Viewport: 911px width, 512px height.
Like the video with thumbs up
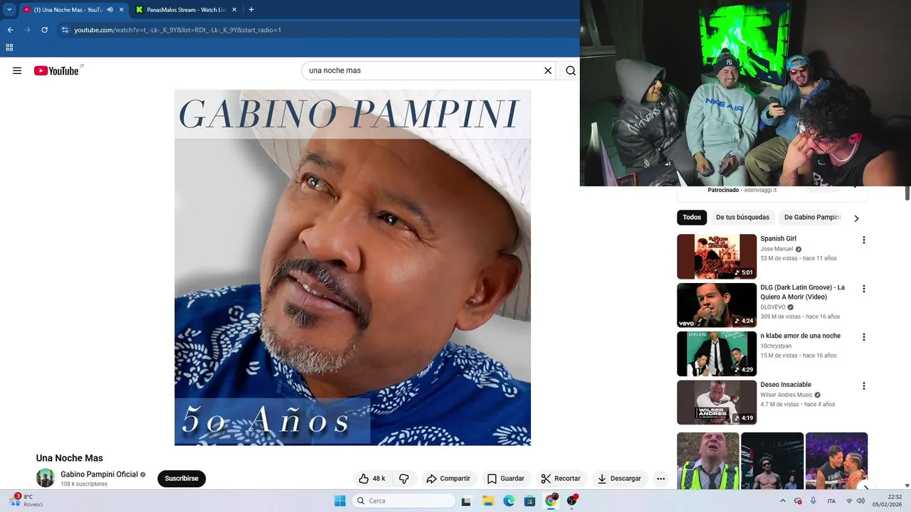pos(372,479)
